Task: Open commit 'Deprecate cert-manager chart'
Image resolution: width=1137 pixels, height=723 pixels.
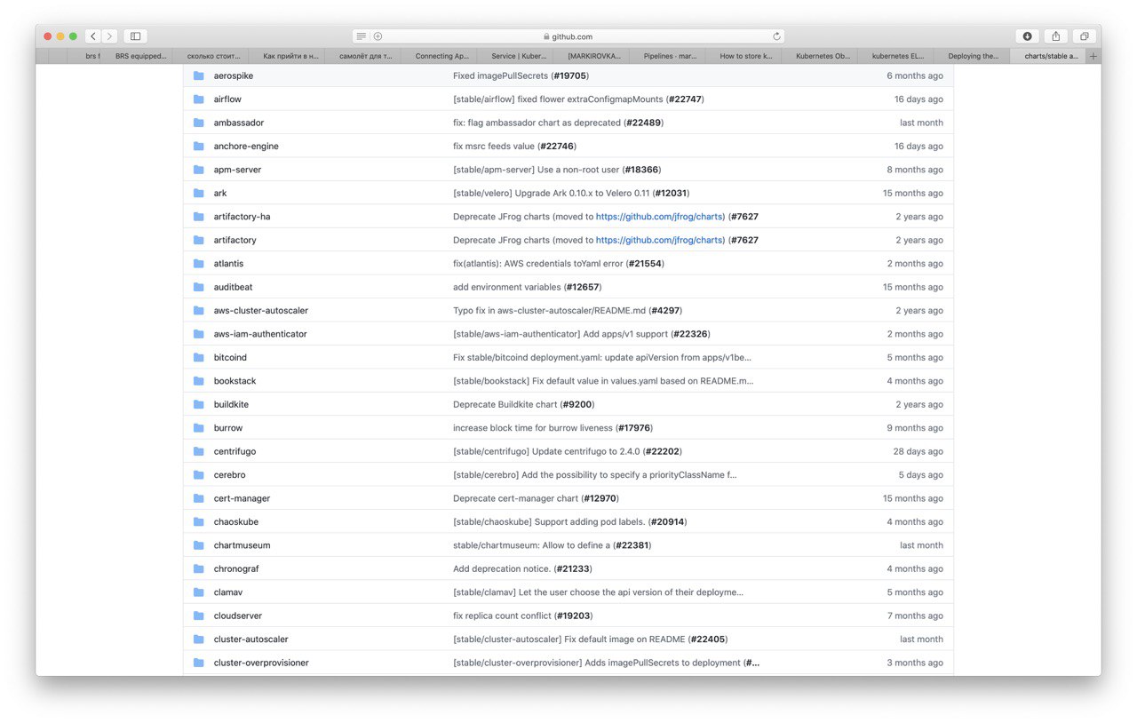Action: coord(515,498)
